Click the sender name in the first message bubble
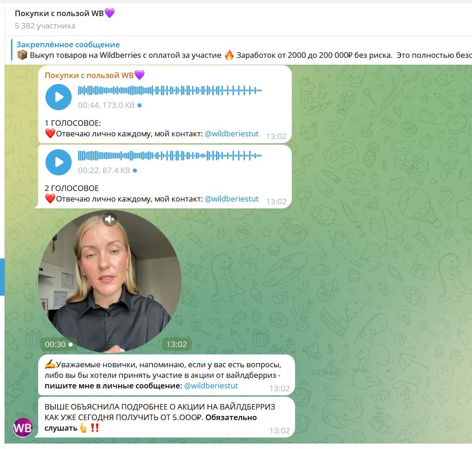Image resolution: width=472 pixels, height=449 pixels. (95, 75)
